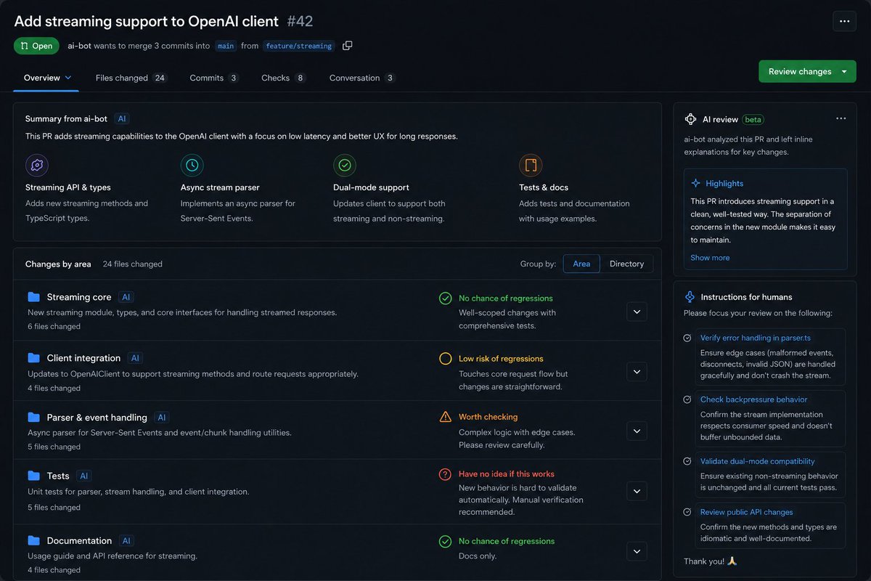Click the red question mark icon for Tests

click(x=446, y=474)
